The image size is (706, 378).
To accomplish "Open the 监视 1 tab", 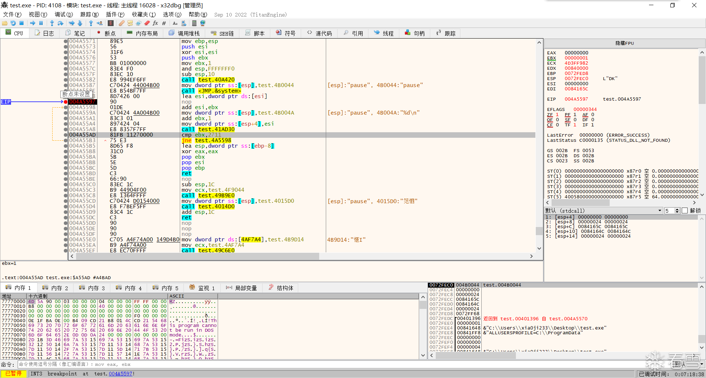I will (x=203, y=288).
